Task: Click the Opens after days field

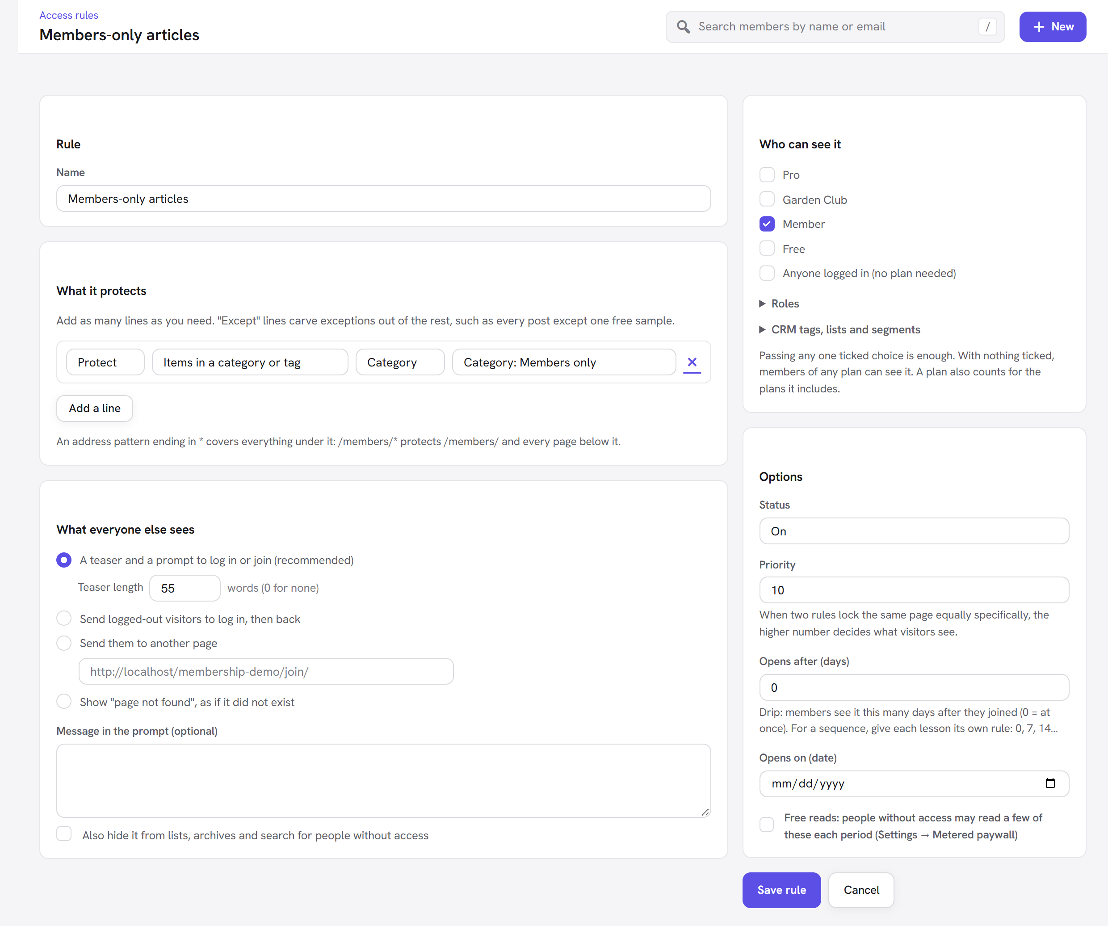Action: pos(915,687)
